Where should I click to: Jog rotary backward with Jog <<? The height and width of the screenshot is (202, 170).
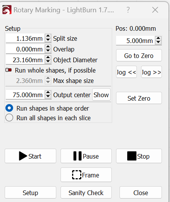click(x=126, y=72)
